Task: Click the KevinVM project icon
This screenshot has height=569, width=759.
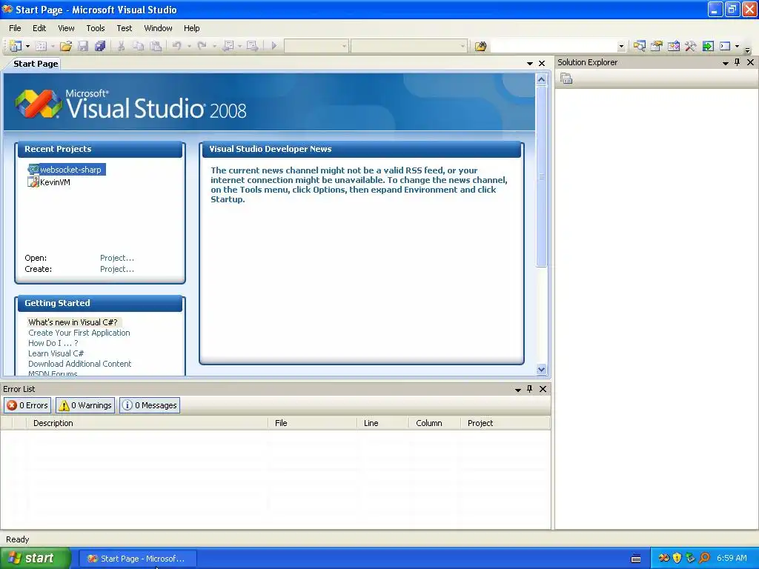Action: coord(33,182)
